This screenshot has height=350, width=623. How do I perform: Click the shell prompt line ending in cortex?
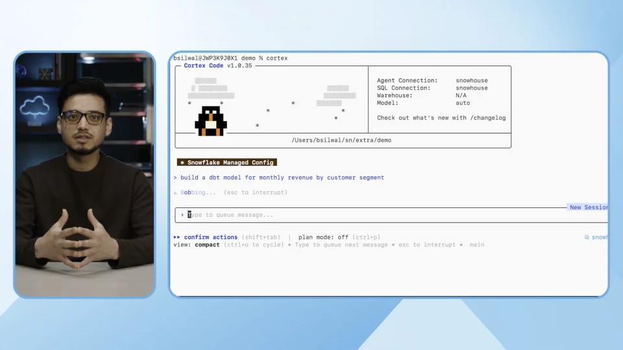(230, 58)
